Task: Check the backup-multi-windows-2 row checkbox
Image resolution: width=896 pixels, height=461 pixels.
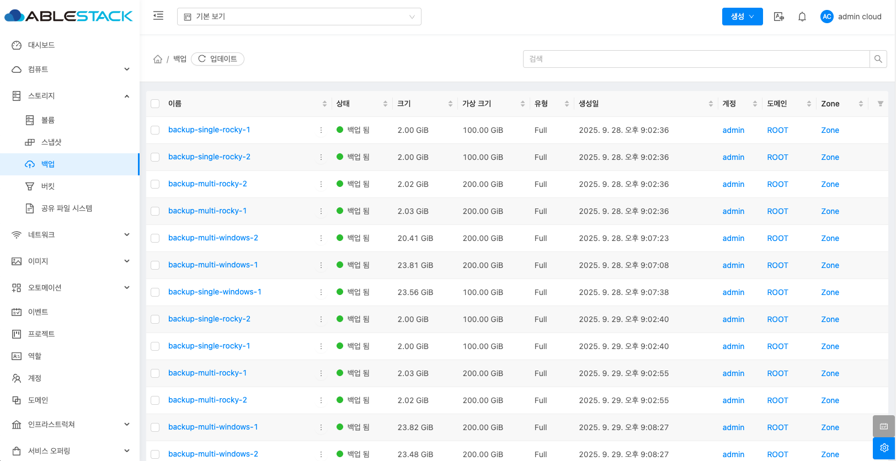Action: pos(155,238)
